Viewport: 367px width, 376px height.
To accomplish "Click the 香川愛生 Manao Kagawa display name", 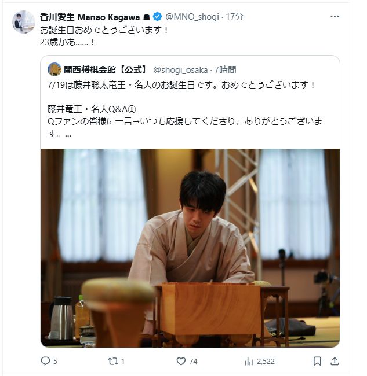I will click(90, 17).
